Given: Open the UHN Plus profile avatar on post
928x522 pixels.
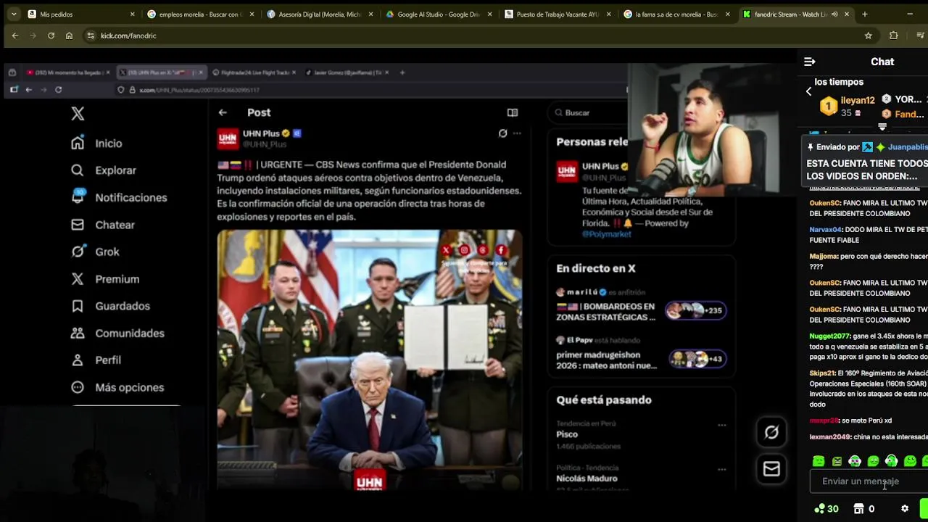Looking at the screenshot, I should (x=228, y=138).
